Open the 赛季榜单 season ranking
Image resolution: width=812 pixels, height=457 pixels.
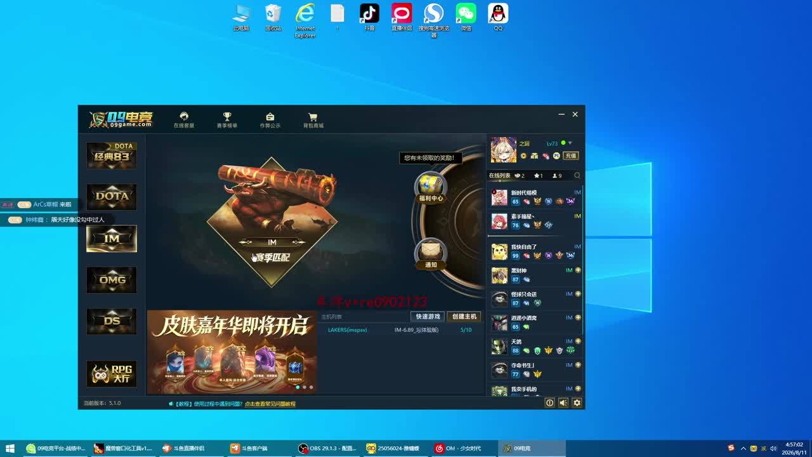(x=227, y=120)
